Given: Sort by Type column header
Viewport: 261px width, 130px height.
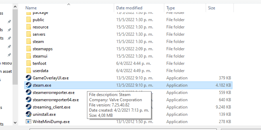Looking at the screenshot, I should tap(171, 8).
